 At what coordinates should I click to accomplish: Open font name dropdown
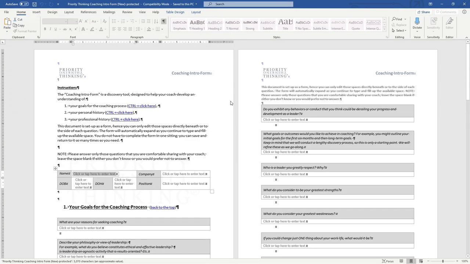[66, 21]
